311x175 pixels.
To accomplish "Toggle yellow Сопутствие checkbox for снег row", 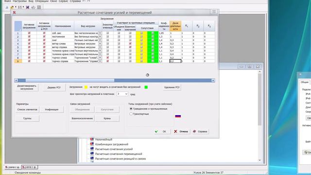I will [x=141, y=40].
